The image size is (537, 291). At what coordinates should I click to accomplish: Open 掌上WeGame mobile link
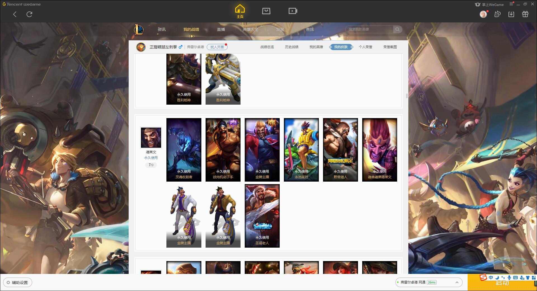click(x=489, y=4)
